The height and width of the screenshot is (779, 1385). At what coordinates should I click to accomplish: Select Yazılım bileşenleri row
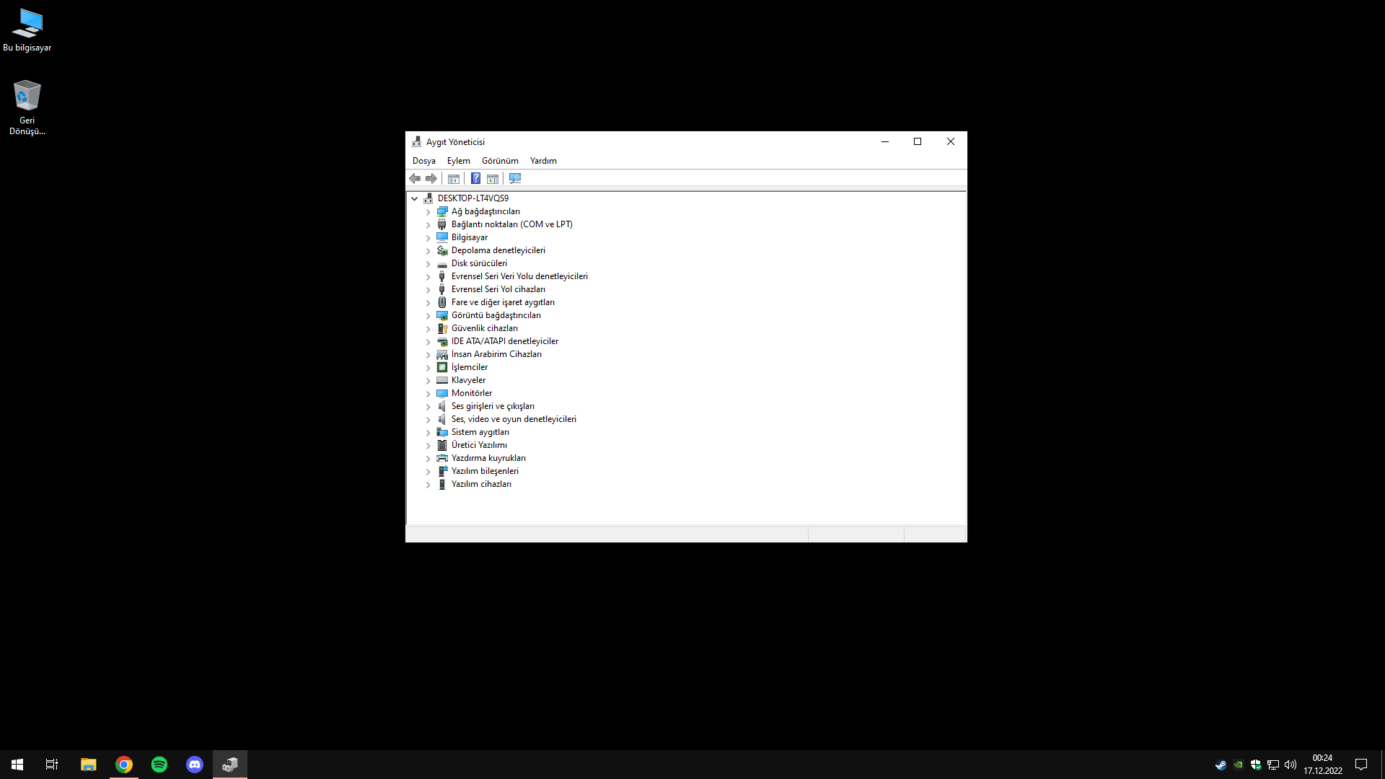(485, 471)
